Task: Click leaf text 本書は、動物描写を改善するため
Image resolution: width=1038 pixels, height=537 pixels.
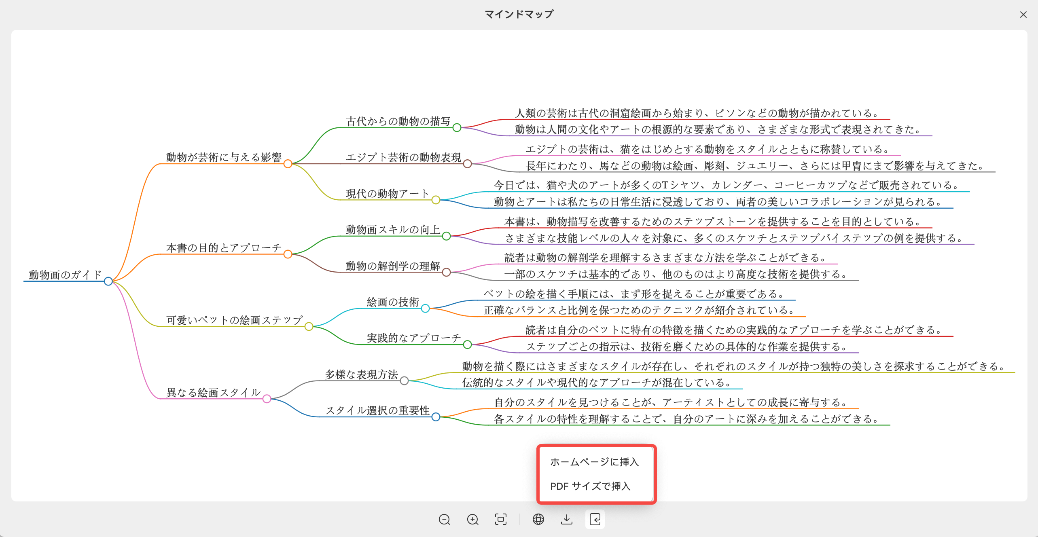Action: tap(712, 222)
